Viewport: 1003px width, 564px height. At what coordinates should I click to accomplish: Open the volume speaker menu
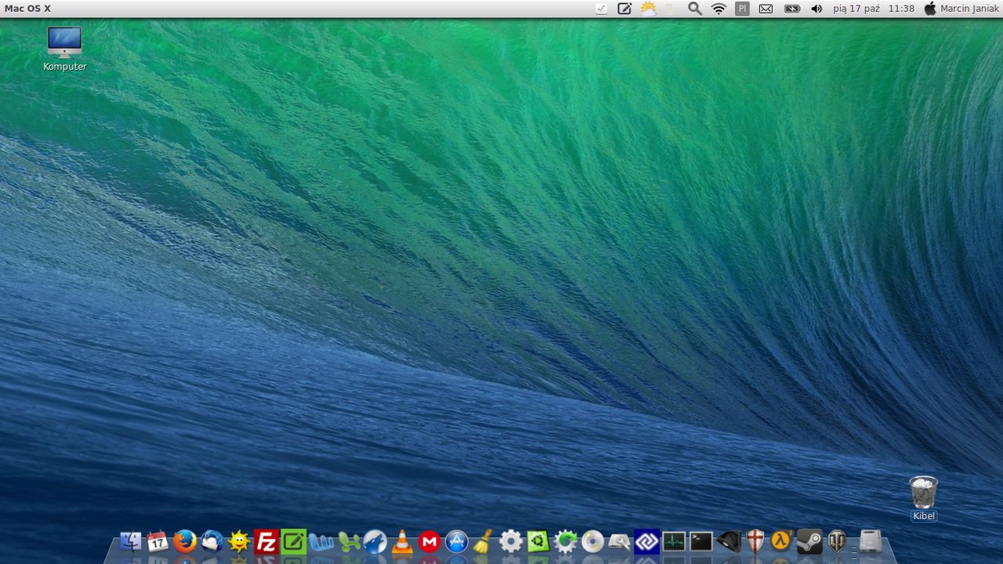click(x=817, y=9)
